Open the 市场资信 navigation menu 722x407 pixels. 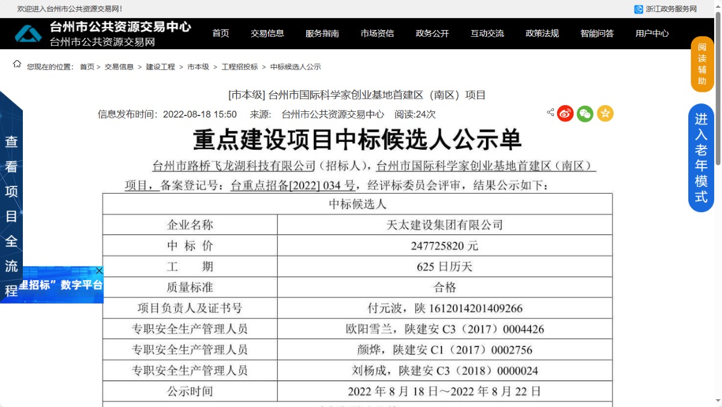pyautogui.click(x=377, y=34)
